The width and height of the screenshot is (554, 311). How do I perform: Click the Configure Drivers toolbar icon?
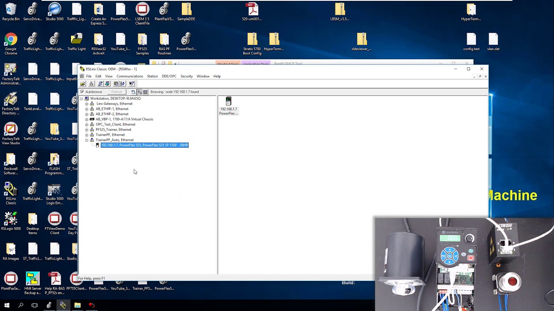pyautogui.click(x=100, y=84)
